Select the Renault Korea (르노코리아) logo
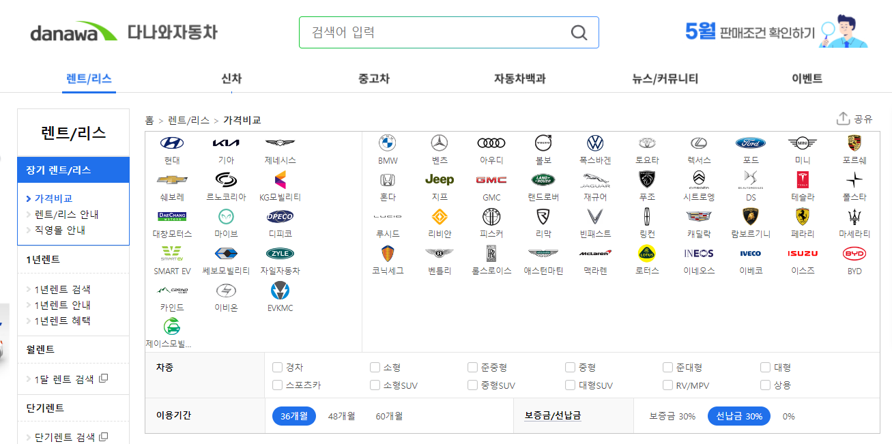This screenshot has height=444, width=892. pyautogui.click(x=226, y=179)
